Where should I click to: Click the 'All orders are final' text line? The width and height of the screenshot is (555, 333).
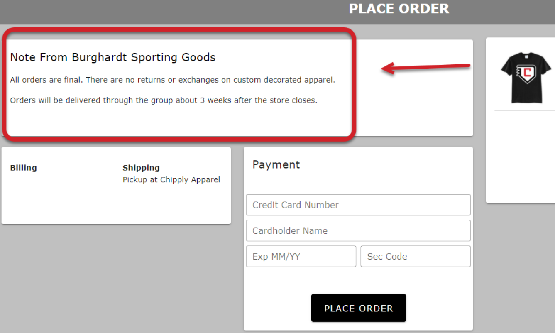click(172, 80)
